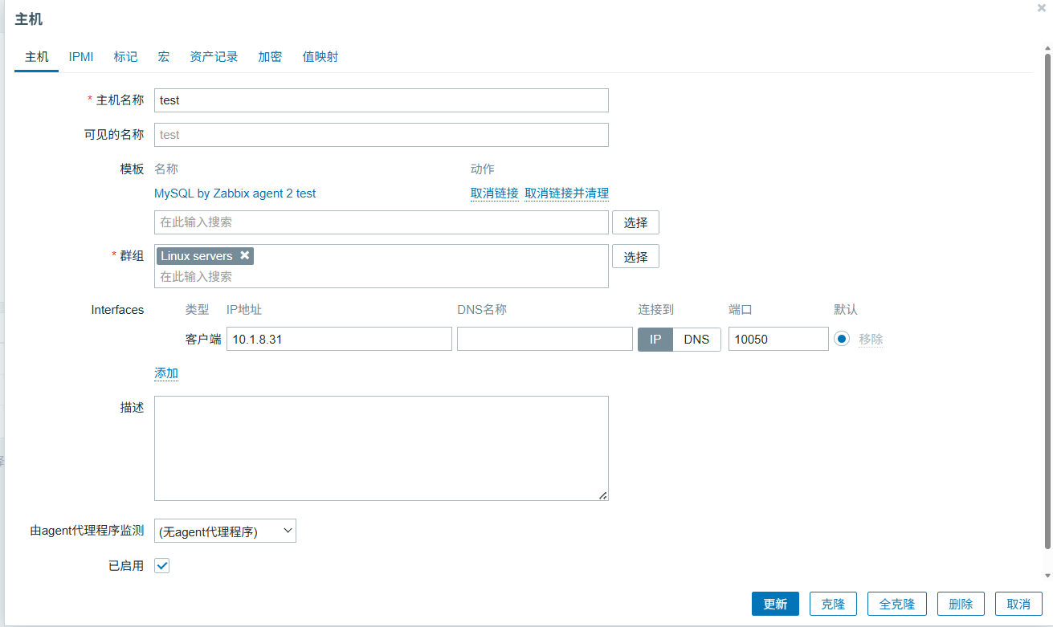Select IP as the connect-to option
The image size is (1053, 627).
pos(655,339)
